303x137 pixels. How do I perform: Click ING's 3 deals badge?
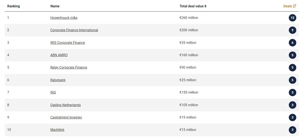[292, 93]
